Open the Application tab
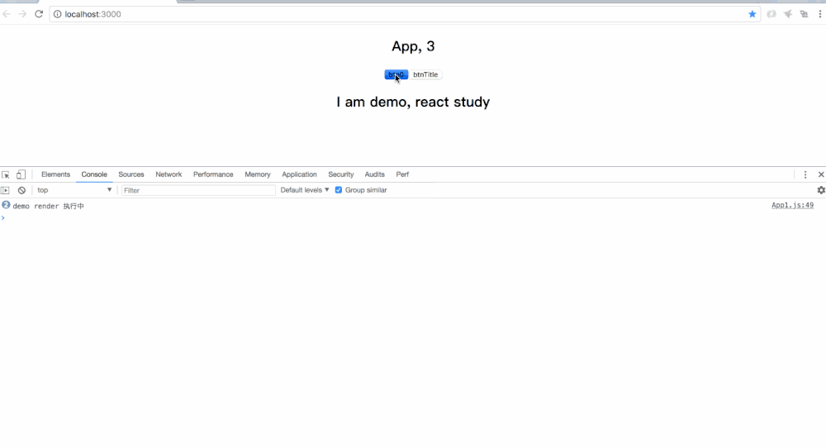Screen dimensions: 826x448 click(299, 174)
